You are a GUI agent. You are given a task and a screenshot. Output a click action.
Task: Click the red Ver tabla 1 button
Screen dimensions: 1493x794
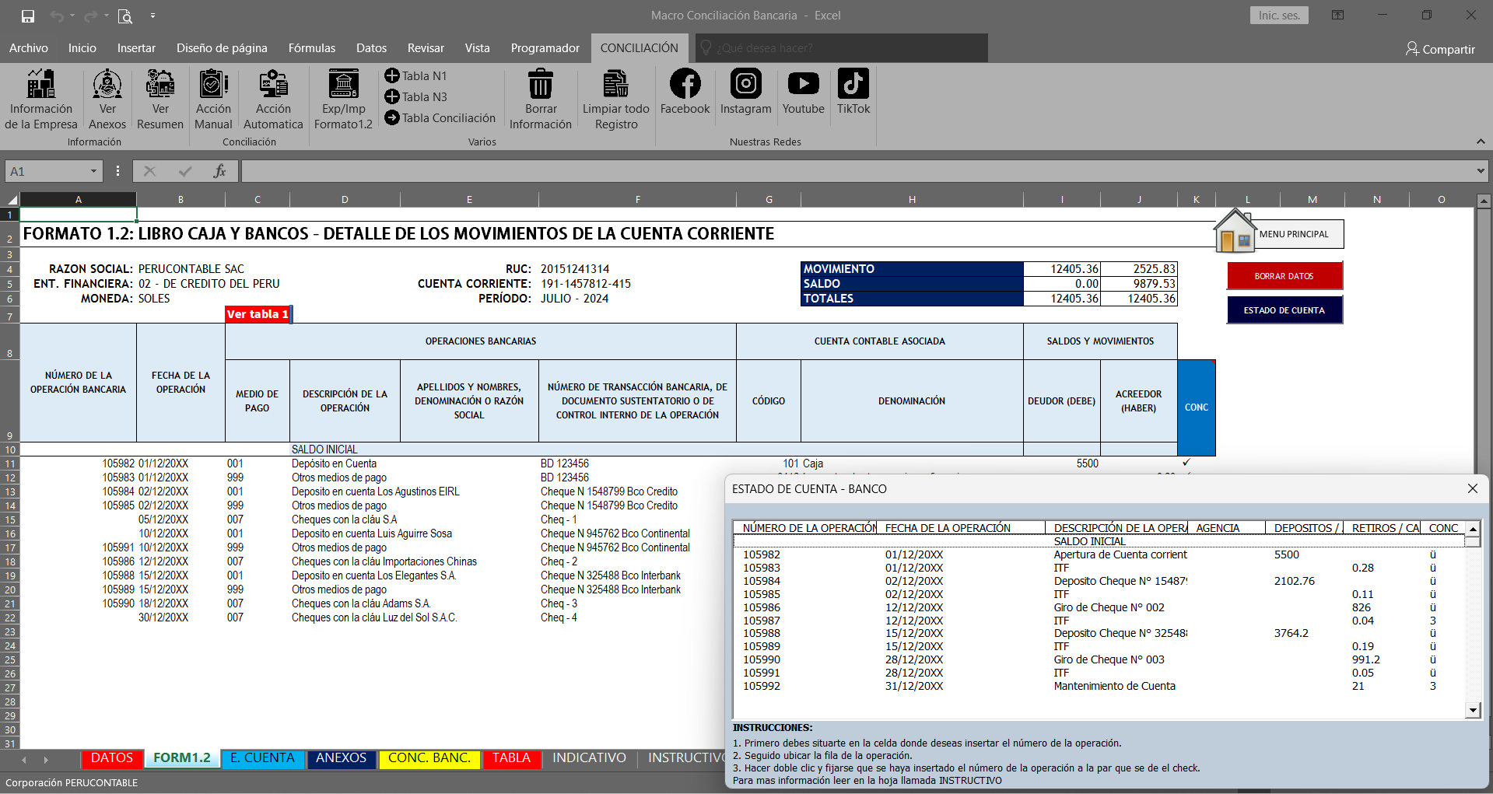[258, 314]
